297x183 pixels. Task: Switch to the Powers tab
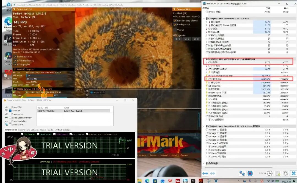click(x=43, y=130)
